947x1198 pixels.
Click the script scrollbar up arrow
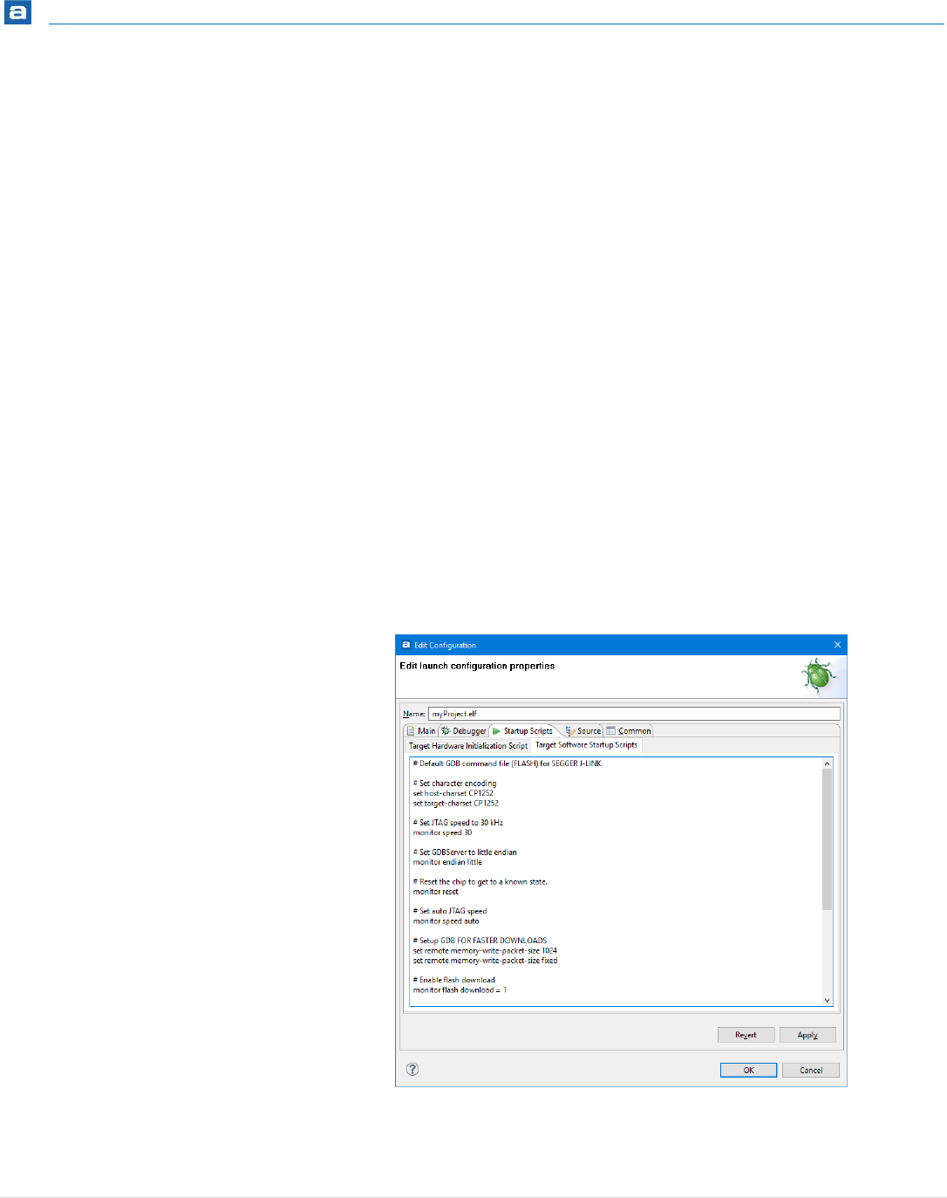828,763
